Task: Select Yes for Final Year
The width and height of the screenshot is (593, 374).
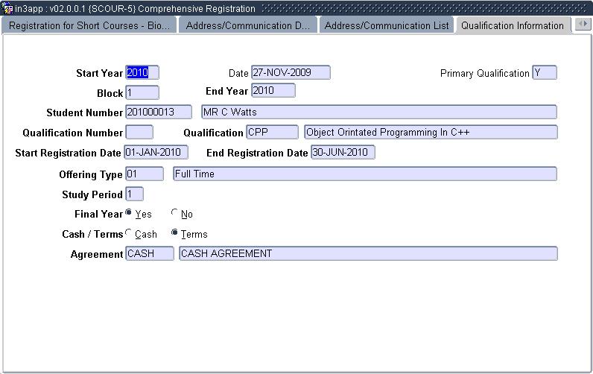Action: point(129,214)
